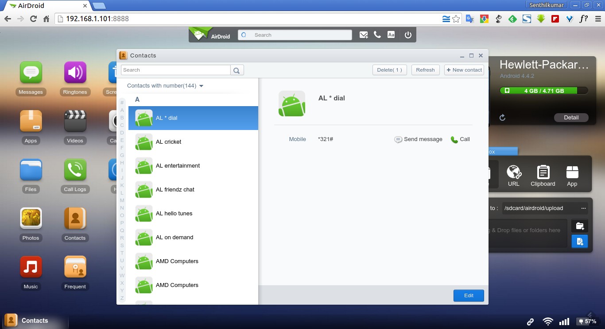Click the Refresh button in Contacts

coord(425,70)
